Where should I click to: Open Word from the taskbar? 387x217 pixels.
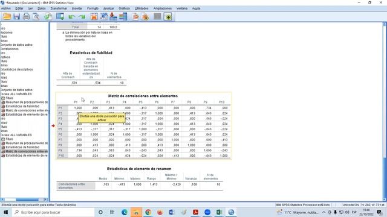[x=172, y=212]
